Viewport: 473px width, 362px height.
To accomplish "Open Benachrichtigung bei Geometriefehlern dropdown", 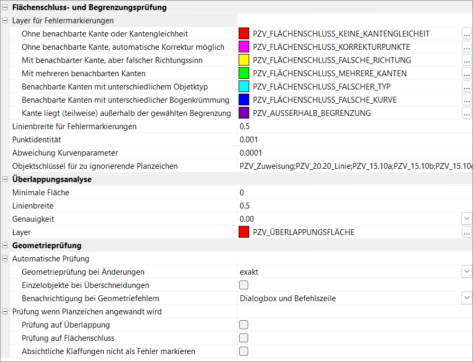I will tap(466, 298).
